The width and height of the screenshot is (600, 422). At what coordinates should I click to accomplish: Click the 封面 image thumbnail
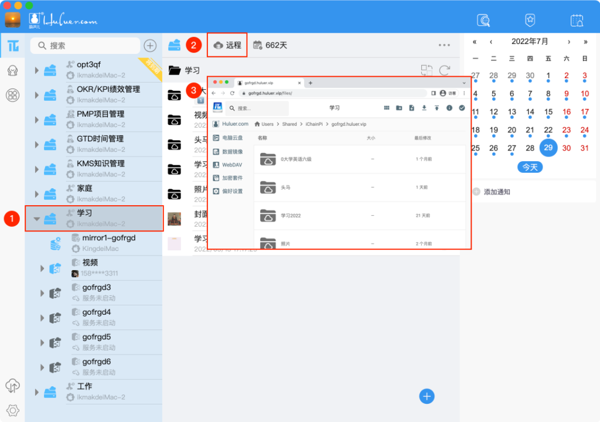click(175, 219)
